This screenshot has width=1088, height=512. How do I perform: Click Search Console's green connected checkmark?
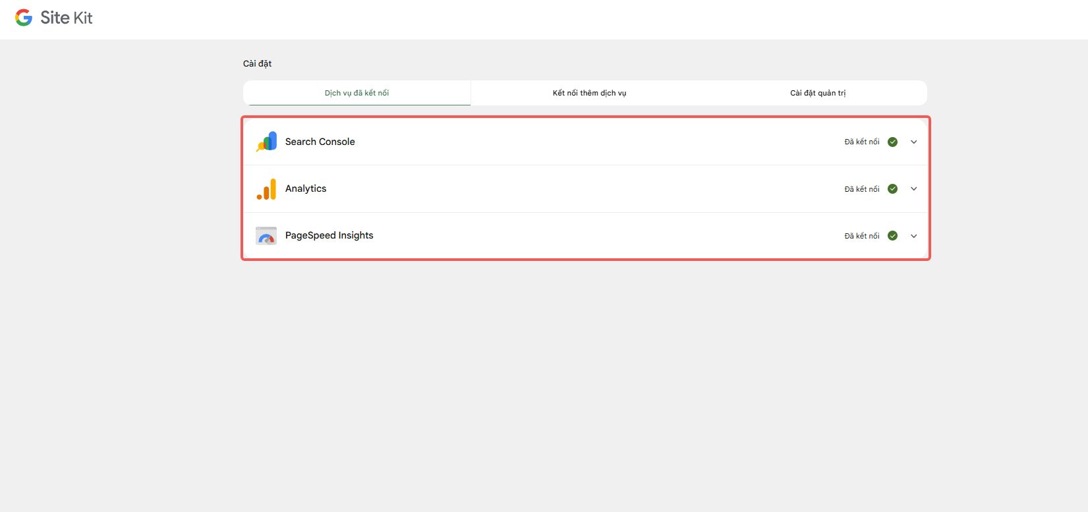click(892, 142)
